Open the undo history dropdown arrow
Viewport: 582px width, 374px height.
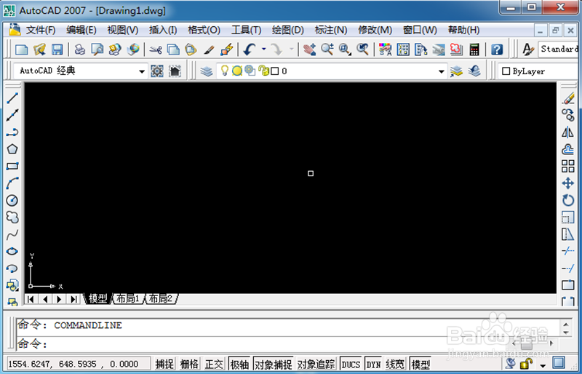pyautogui.click(x=263, y=49)
